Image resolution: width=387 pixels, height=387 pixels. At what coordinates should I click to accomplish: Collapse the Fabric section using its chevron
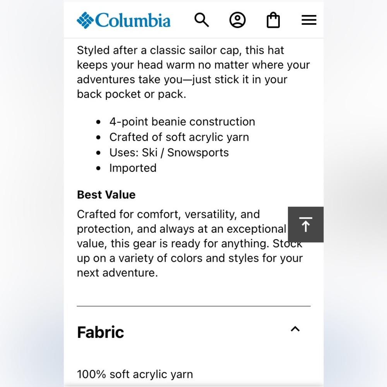pos(295,329)
